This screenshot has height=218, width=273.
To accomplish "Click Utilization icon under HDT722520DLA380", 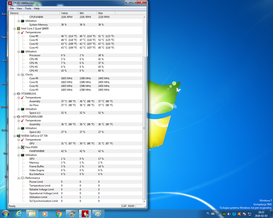I will pyautogui.click(x=22, y=128).
